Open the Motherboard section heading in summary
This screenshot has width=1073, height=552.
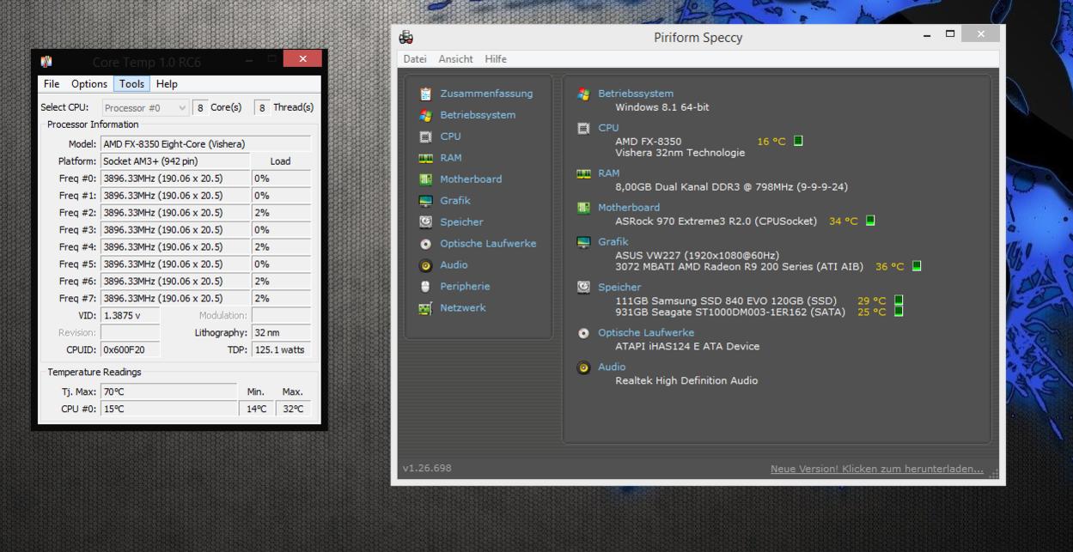tap(629, 208)
